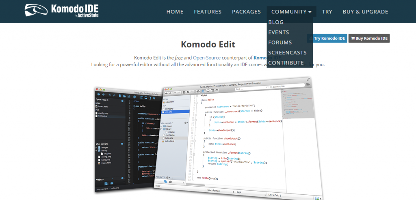Click the Komodo Edit heading
Screen dimensions: 416x200
click(208, 44)
